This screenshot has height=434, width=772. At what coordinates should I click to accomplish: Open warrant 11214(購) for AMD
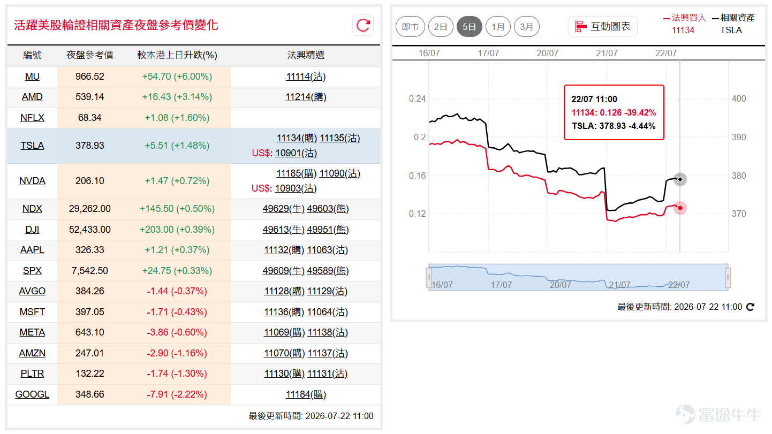[306, 97]
